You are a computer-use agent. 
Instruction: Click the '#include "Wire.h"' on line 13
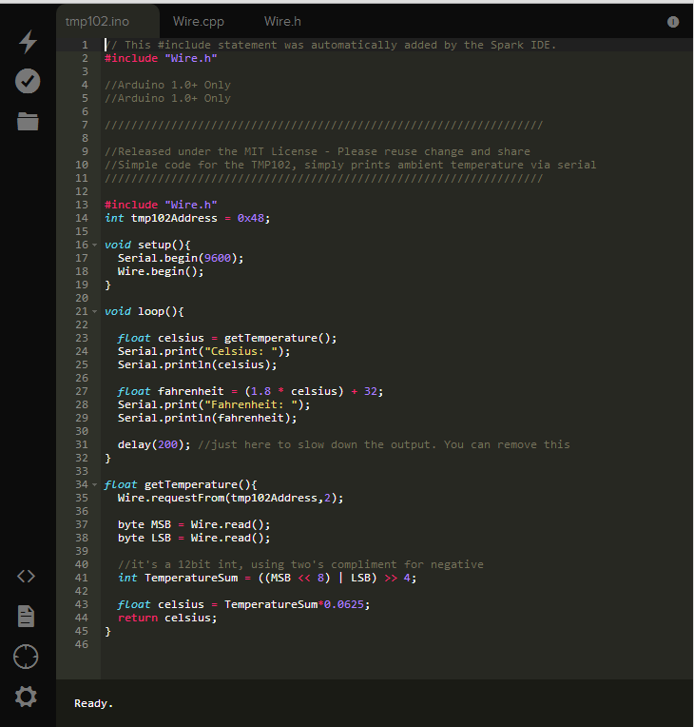tap(161, 205)
